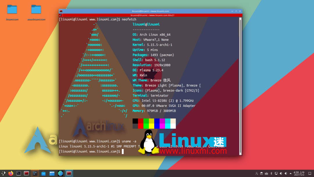Expand hidden system tray icons arrow

pos(290,174)
